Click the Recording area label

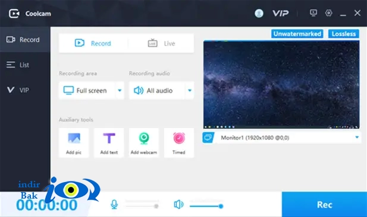78,74
